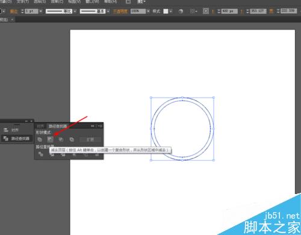Close the document tab
Screen dimensions: 301x235
(x=12, y=20)
